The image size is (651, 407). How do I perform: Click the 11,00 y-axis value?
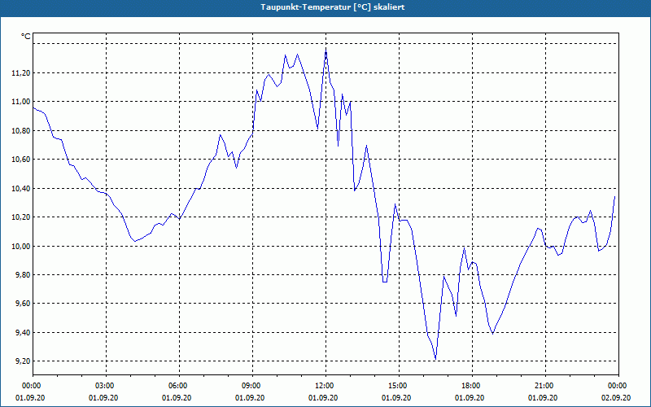20,102
